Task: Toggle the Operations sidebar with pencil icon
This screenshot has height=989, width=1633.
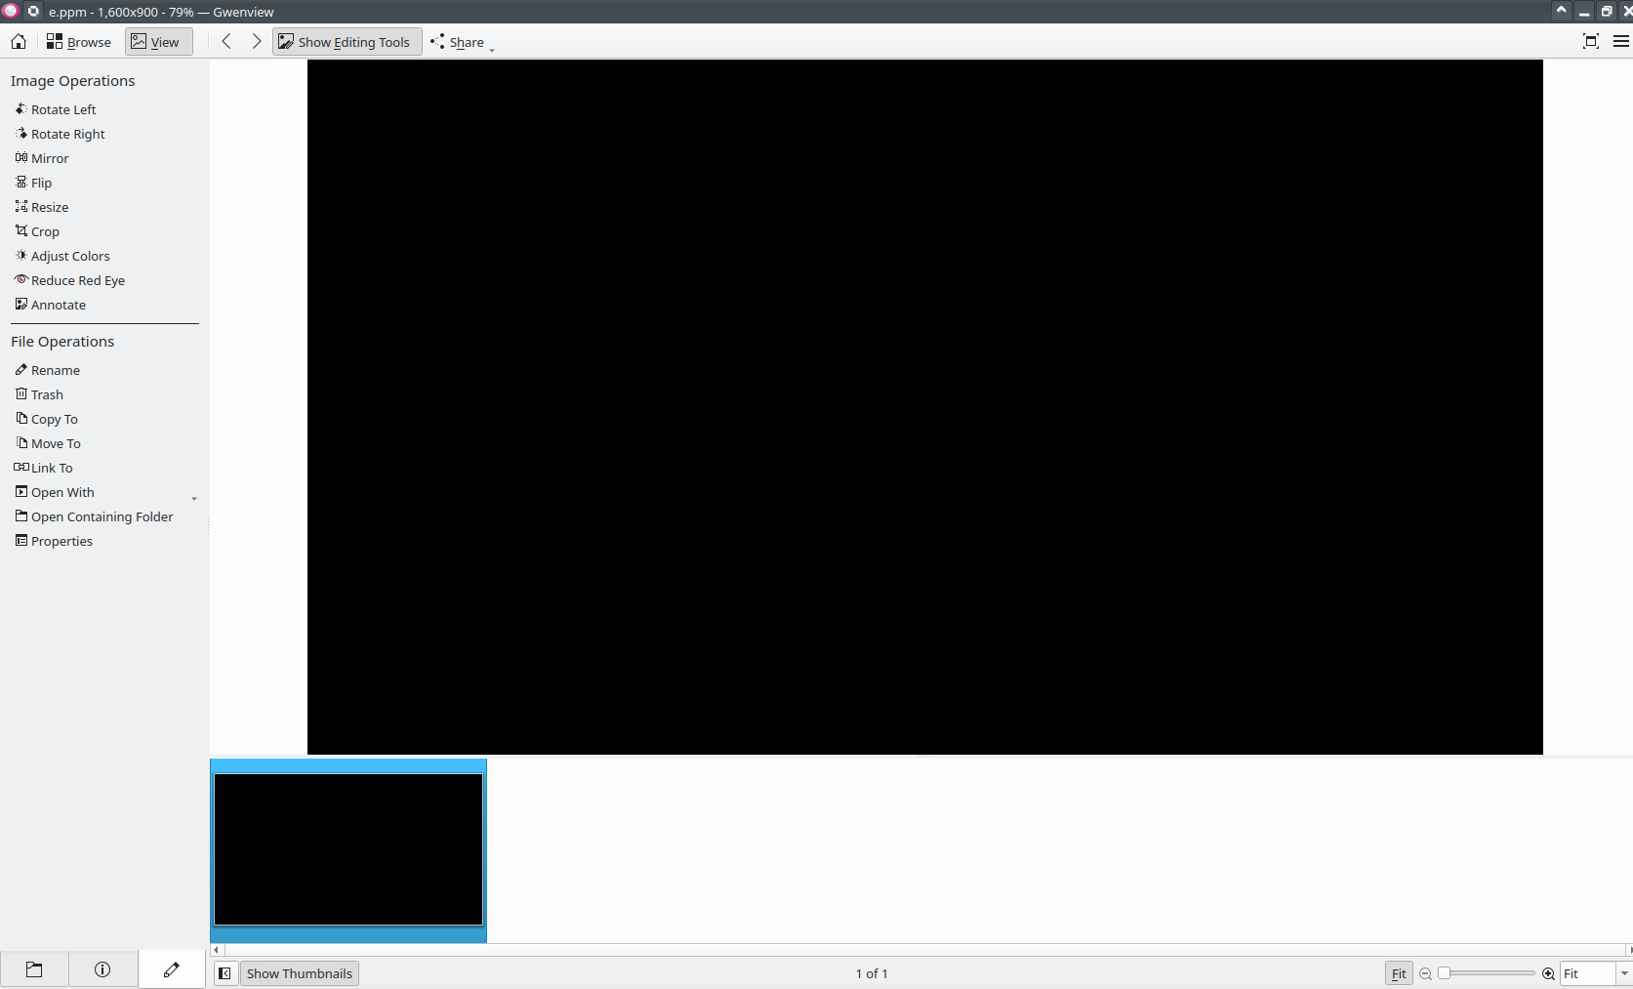Action: point(172,968)
